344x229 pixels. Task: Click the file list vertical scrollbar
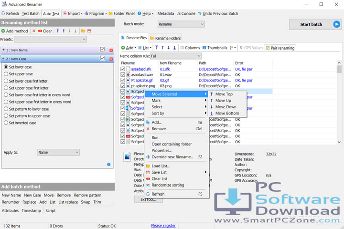(x=339, y=103)
